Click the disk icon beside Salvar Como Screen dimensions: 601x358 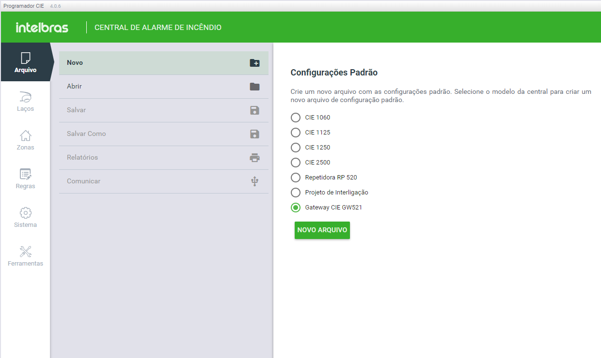(254, 134)
